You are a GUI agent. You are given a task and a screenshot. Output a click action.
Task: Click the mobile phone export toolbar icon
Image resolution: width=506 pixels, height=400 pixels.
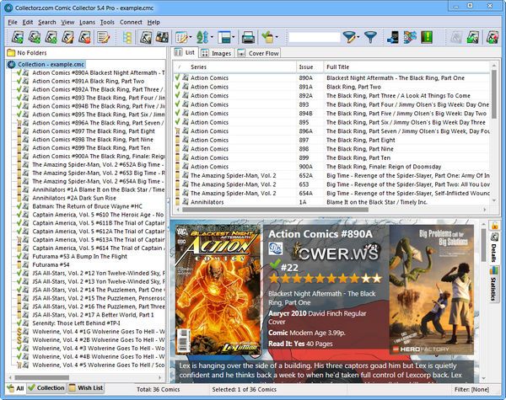(390, 38)
